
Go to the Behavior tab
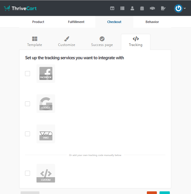point(152,22)
